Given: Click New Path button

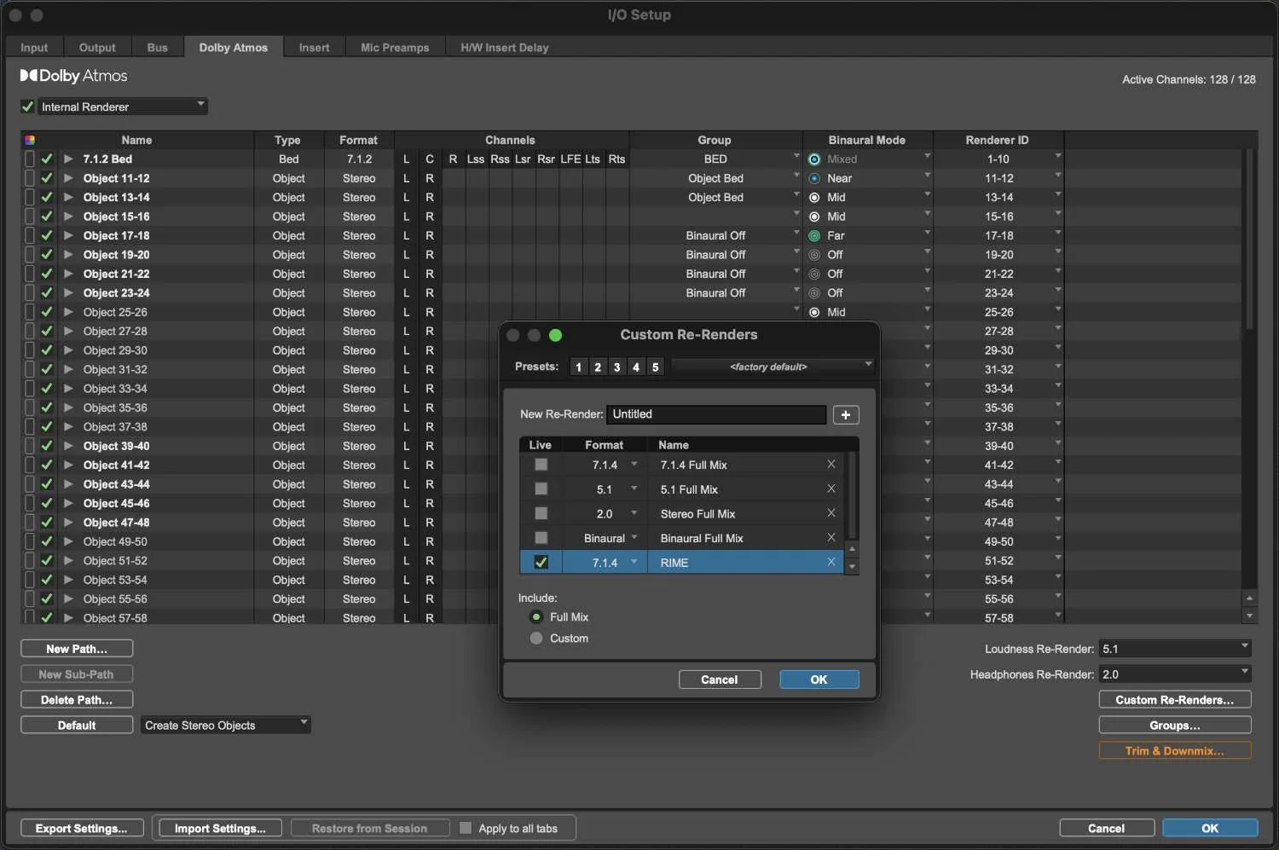Looking at the screenshot, I should coord(77,649).
